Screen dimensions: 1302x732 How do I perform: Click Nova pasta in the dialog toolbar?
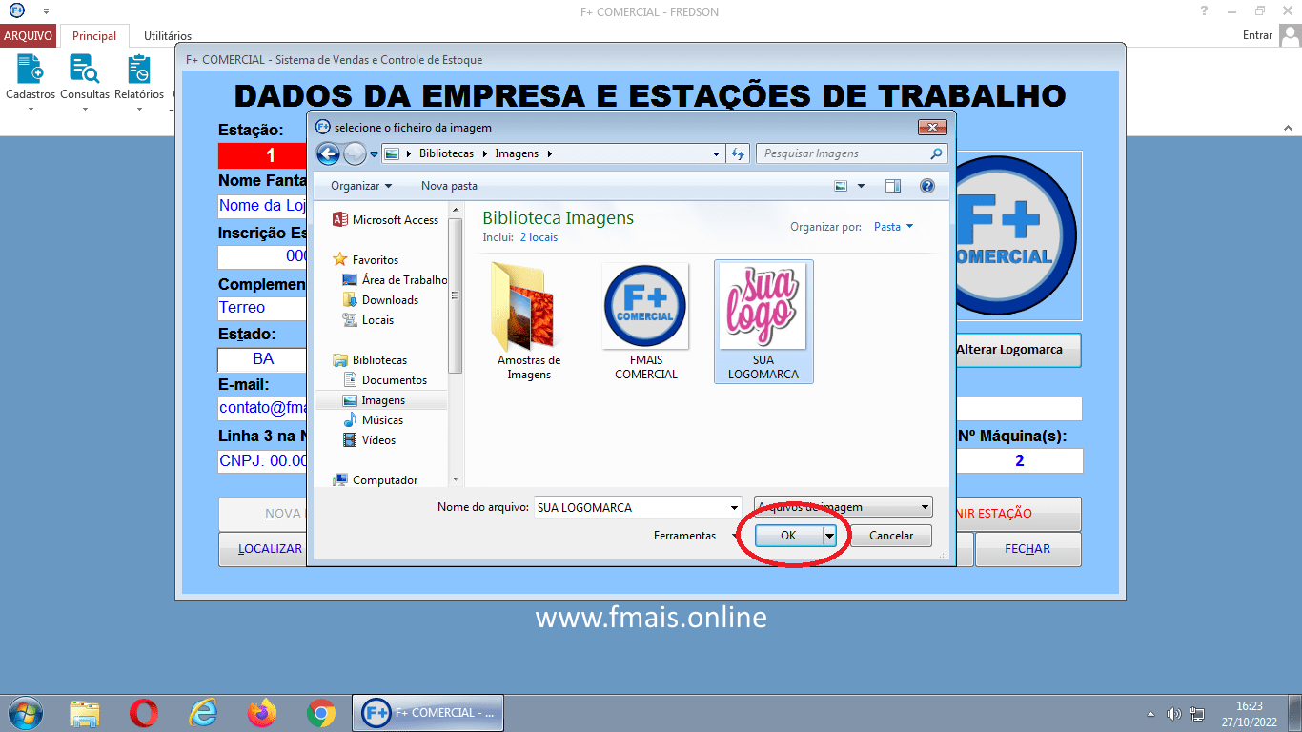[x=449, y=186]
